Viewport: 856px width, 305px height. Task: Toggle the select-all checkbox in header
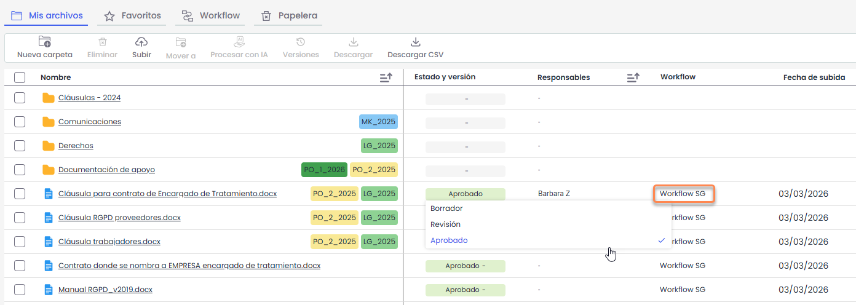click(x=20, y=77)
